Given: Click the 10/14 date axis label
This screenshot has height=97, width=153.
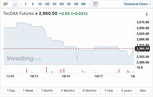Looking at the screenshot, I should click(x=66, y=76).
